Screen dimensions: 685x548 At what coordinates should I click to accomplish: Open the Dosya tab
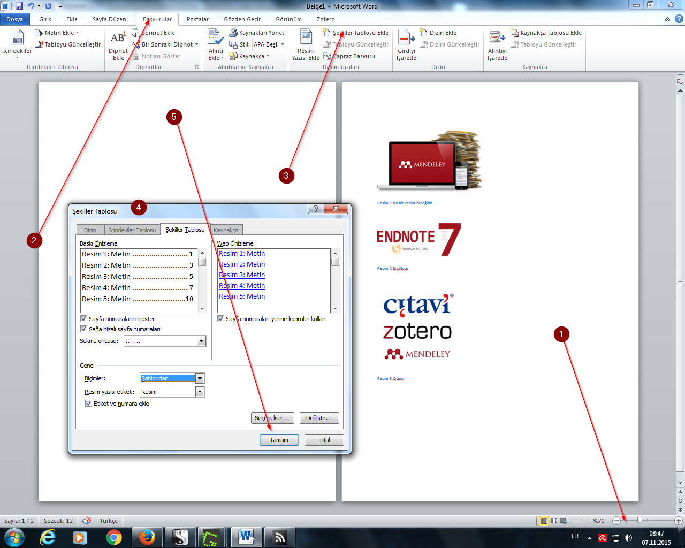(x=15, y=19)
